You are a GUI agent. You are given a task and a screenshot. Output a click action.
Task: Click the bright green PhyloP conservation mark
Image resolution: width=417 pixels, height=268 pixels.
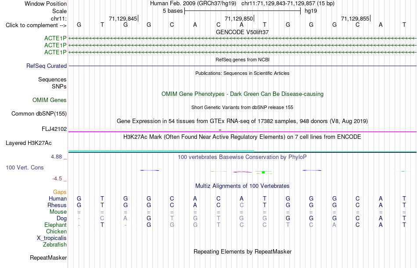click(x=263, y=173)
